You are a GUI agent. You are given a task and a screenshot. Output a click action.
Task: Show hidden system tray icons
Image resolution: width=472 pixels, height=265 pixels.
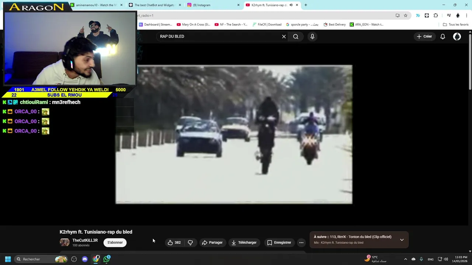(405, 259)
